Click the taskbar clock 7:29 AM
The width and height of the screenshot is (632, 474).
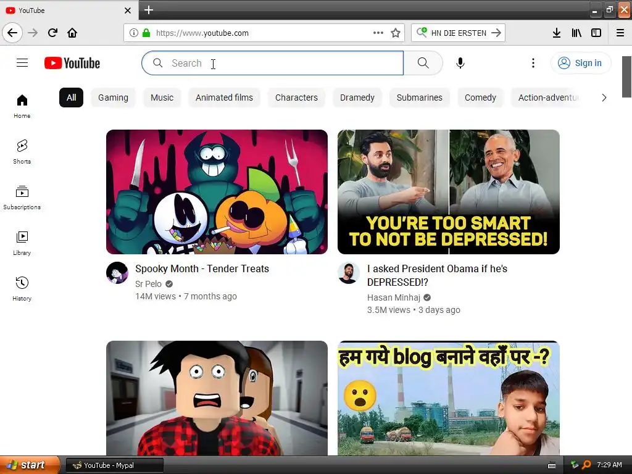coord(609,465)
